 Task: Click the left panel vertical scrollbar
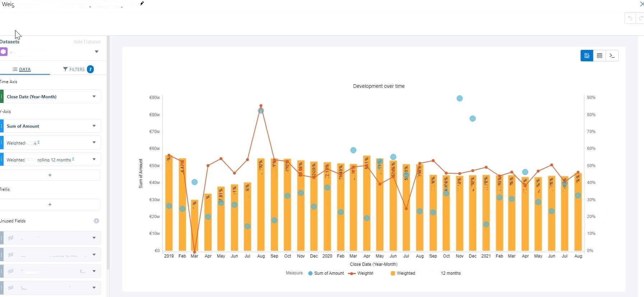[108, 152]
